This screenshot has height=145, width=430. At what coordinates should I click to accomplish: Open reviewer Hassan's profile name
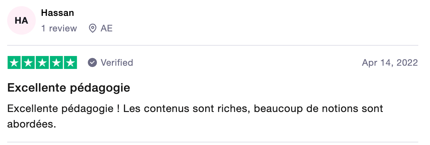[x=58, y=13]
